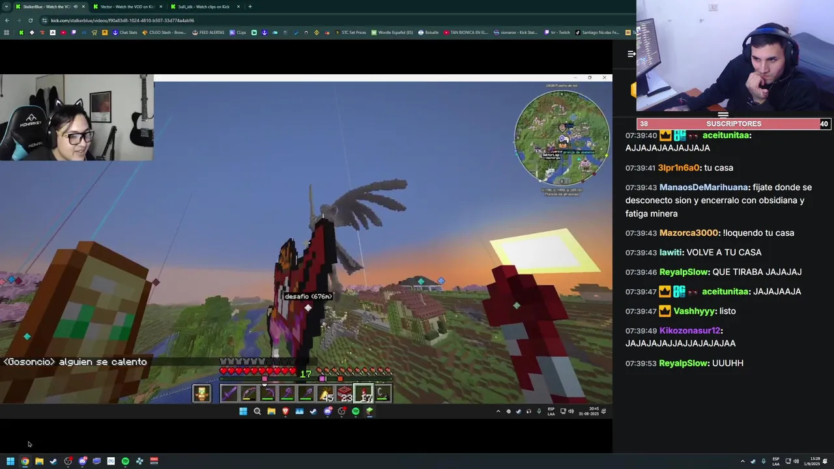Open Discord from the bottom taskbar
The height and width of the screenshot is (469, 834).
[x=82, y=461]
